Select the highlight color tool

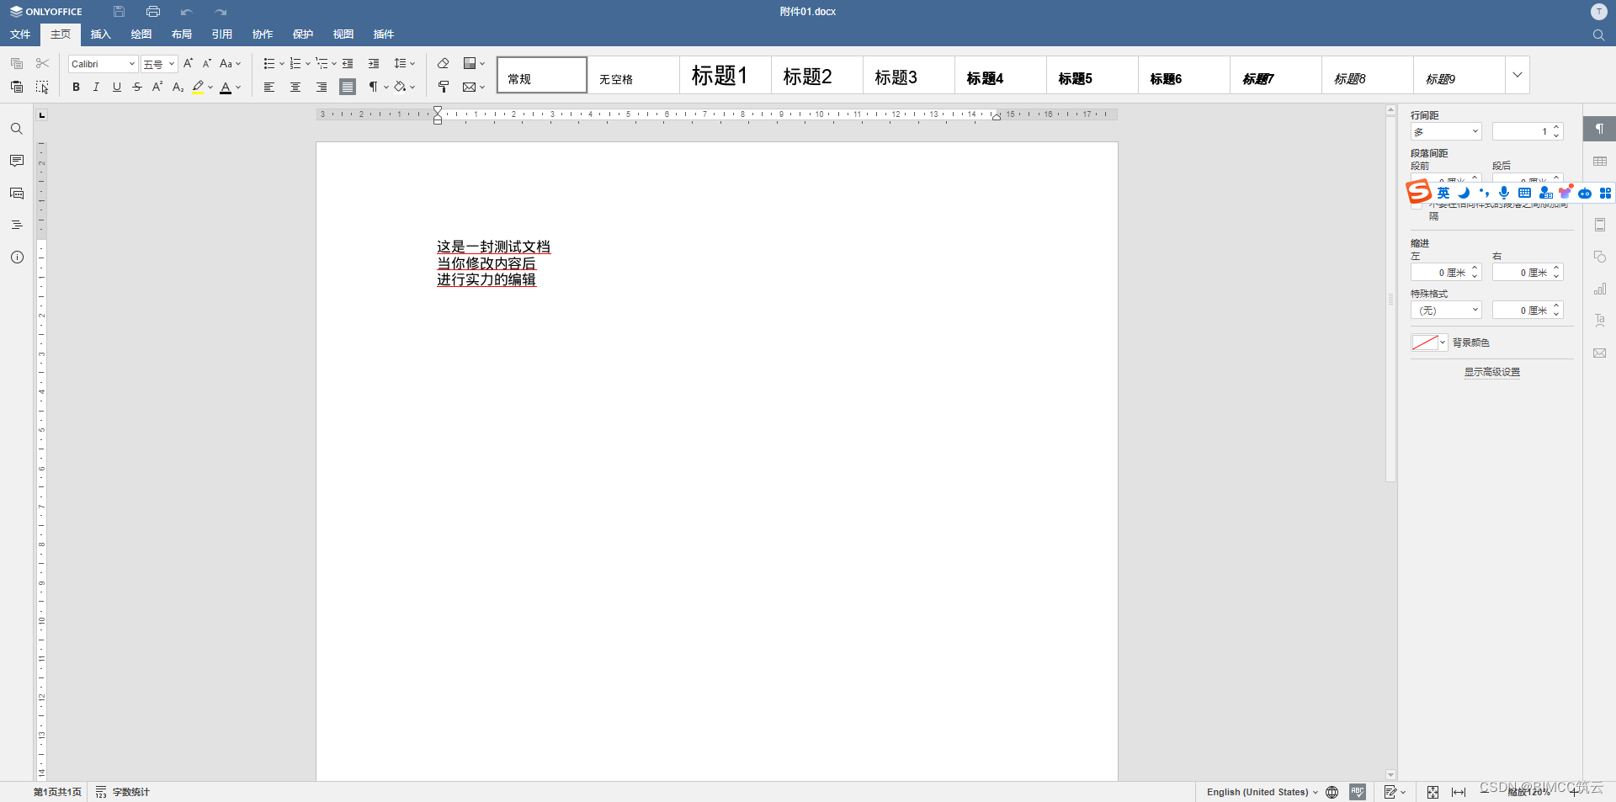(x=199, y=87)
